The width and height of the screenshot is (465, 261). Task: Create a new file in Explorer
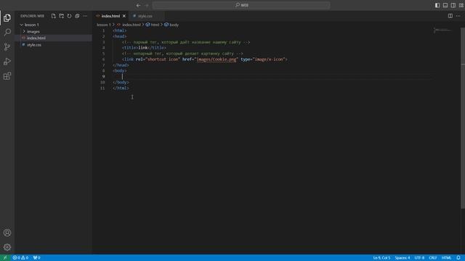[53, 16]
